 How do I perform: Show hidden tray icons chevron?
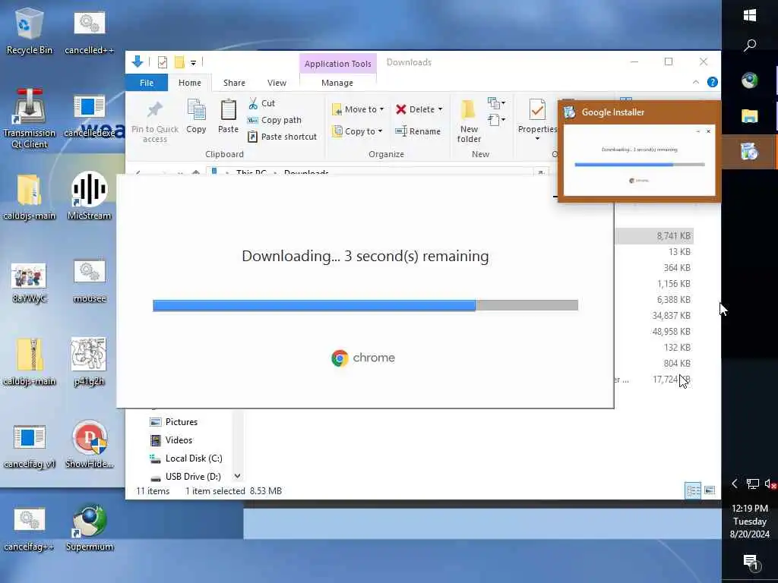(x=735, y=484)
